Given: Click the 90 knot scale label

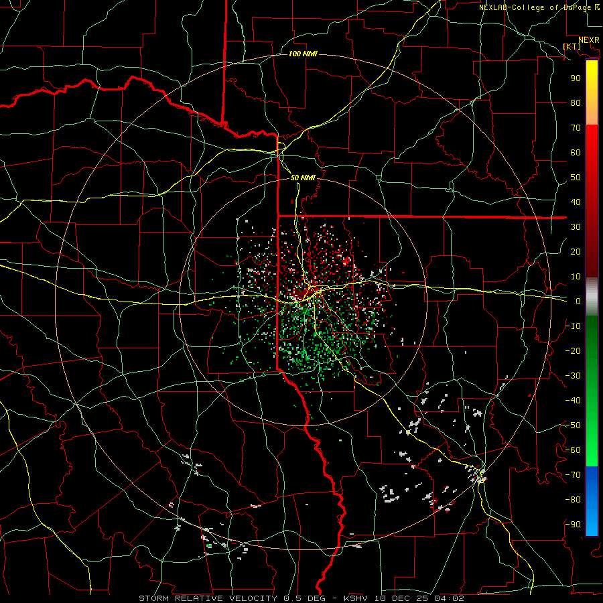Looking at the screenshot, I should pos(576,78).
